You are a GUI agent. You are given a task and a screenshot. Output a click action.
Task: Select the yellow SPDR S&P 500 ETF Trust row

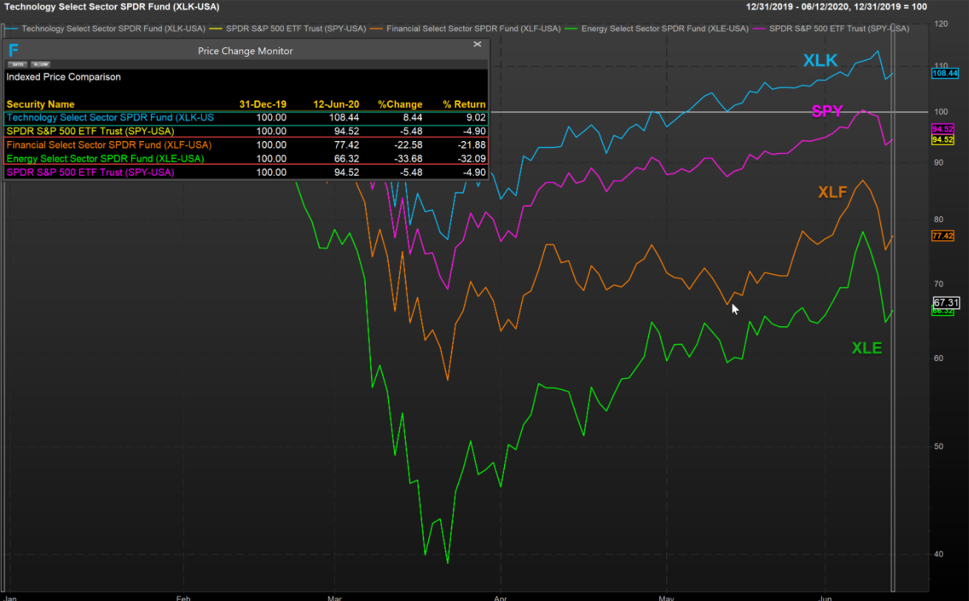246,131
